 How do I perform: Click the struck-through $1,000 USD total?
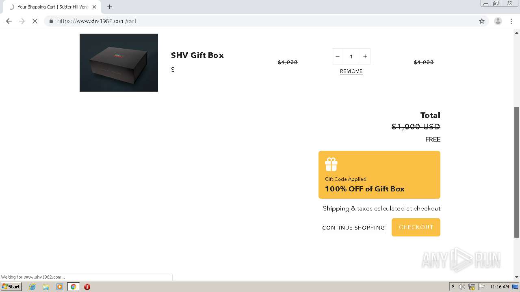click(x=416, y=127)
